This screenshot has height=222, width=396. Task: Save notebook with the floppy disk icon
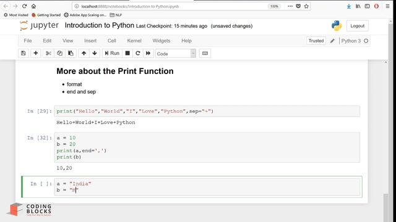point(24,54)
